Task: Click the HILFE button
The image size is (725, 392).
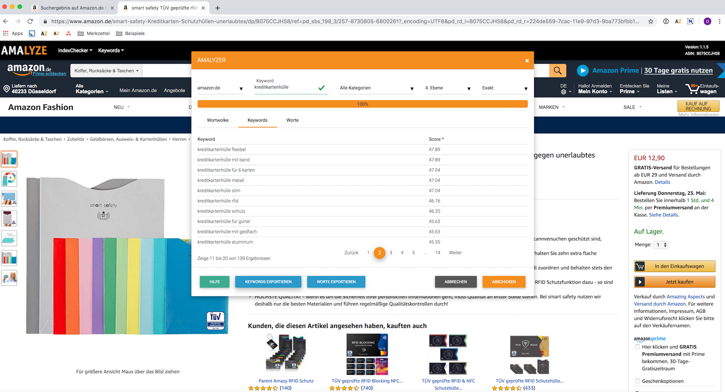Action: 214,282
